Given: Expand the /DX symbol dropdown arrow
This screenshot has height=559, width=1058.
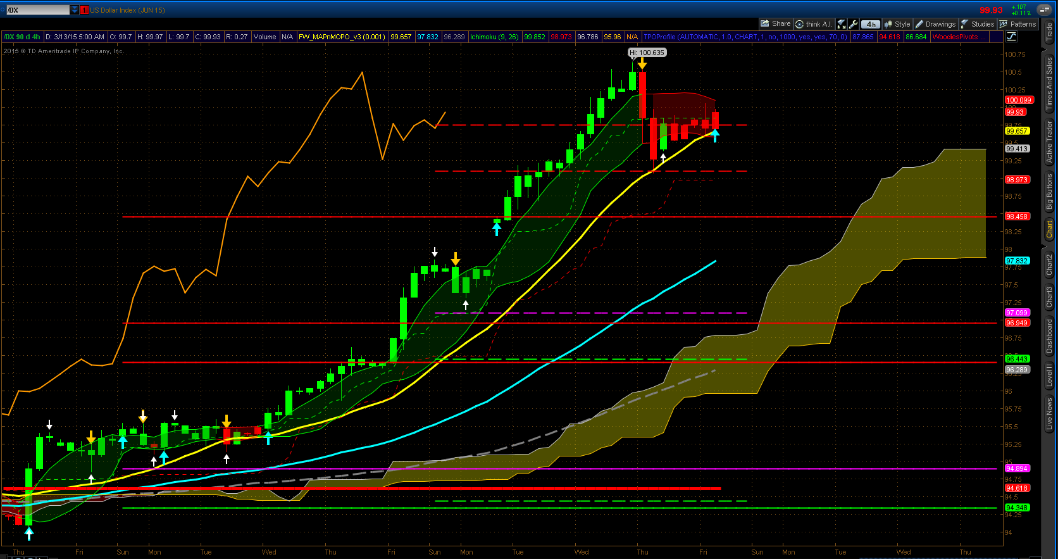Looking at the screenshot, I should (75, 10).
